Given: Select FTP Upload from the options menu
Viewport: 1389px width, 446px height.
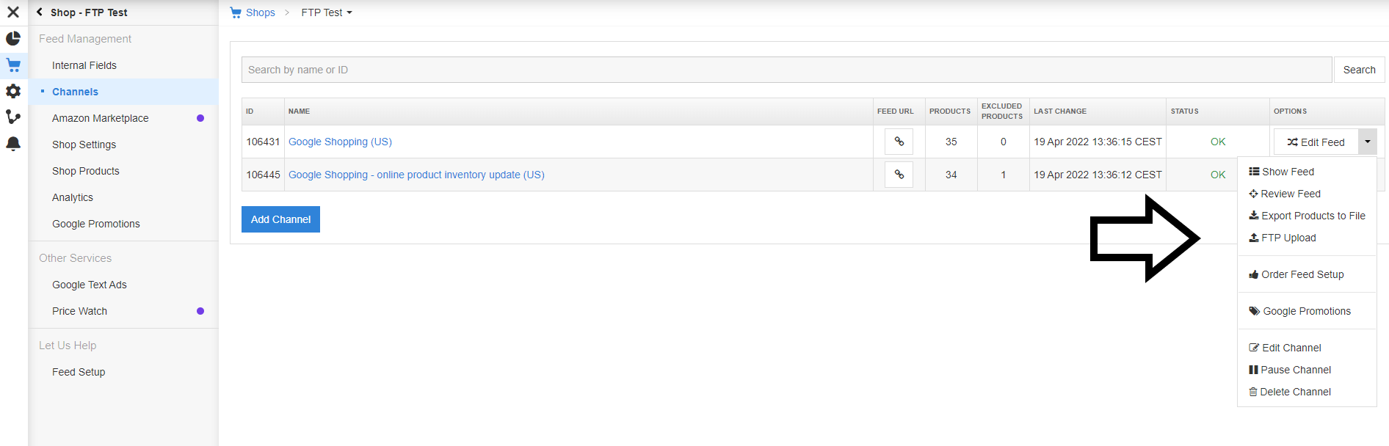Looking at the screenshot, I should point(1288,238).
